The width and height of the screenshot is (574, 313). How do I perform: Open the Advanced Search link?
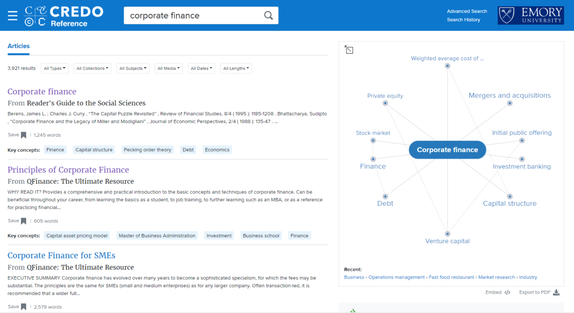tap(467, 11)
